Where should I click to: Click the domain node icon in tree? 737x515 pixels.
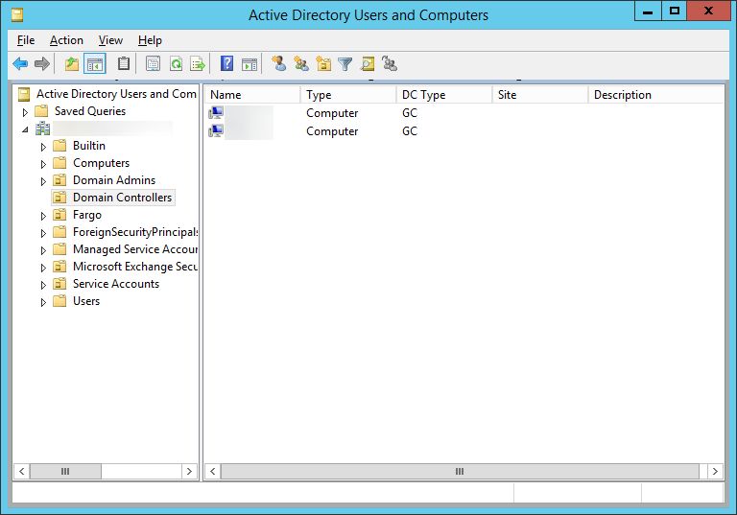pos(43,129)
